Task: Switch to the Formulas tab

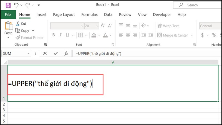Action: tap(89, 14)
